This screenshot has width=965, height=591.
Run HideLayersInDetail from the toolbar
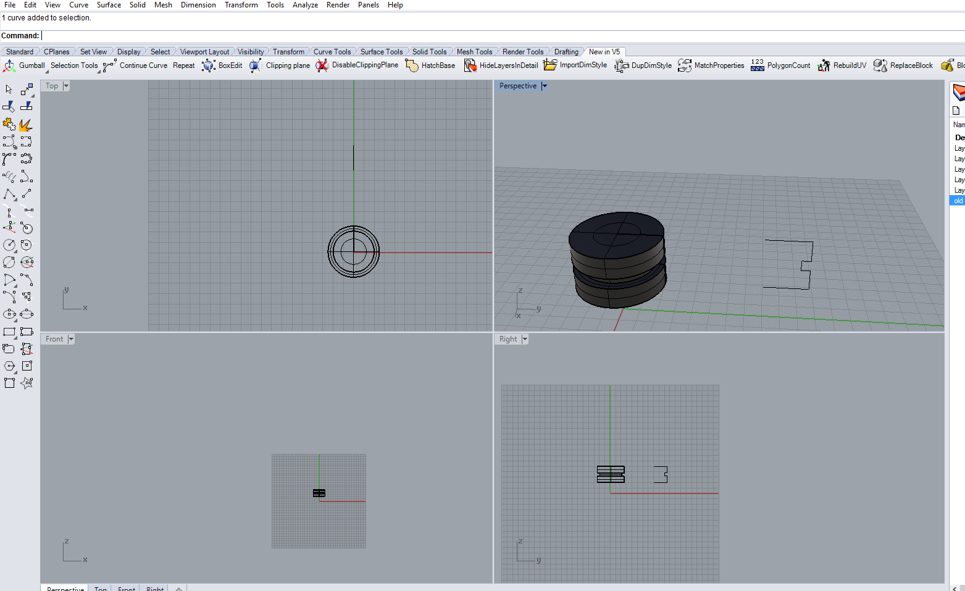pos(501,65)
